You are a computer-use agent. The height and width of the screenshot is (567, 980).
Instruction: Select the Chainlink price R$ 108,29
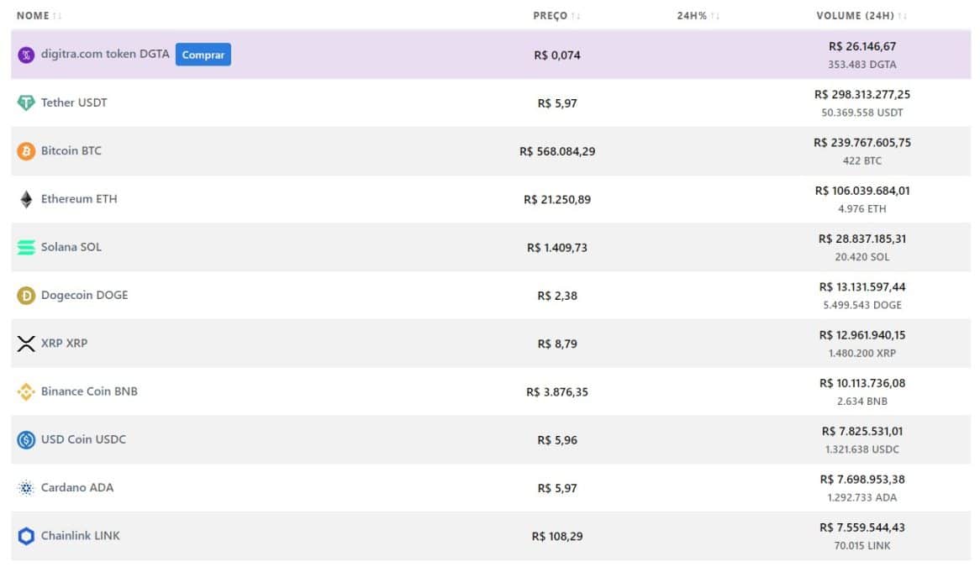[x=557, y=536]
